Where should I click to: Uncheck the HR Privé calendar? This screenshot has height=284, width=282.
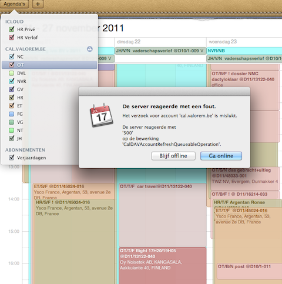pos(12,29)
